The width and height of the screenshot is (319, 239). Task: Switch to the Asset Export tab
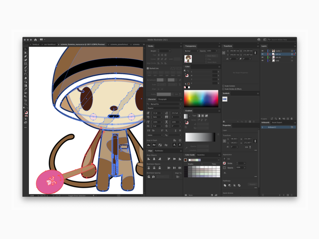tap(277, 123)
